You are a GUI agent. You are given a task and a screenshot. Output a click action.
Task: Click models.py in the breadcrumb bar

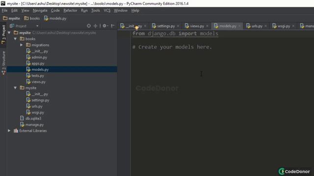pos(55,19)
